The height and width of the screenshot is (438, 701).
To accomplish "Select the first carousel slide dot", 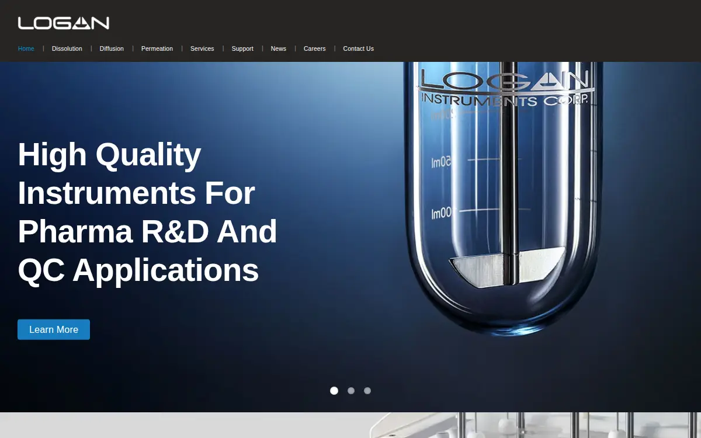I will 334,391.
